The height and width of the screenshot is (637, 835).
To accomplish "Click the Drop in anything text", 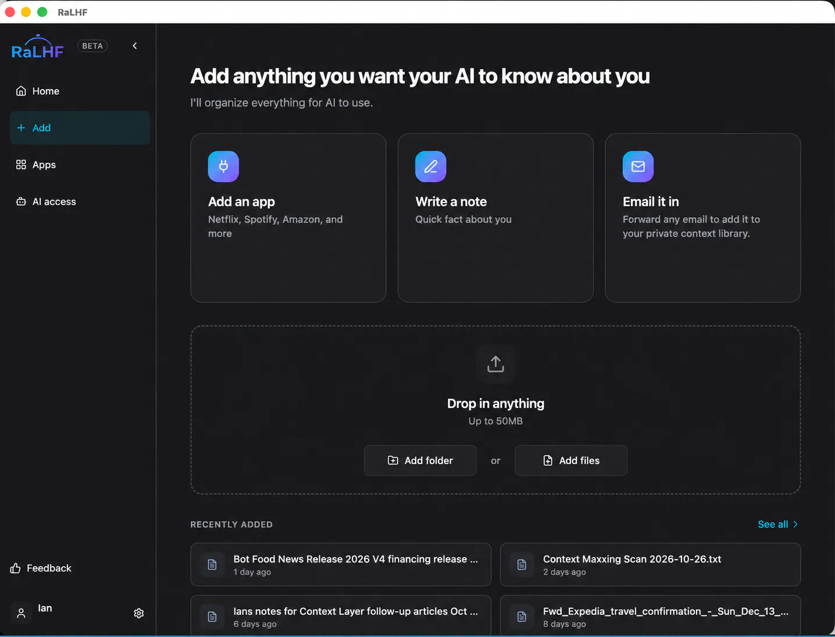I will click(x=495, y=404).
